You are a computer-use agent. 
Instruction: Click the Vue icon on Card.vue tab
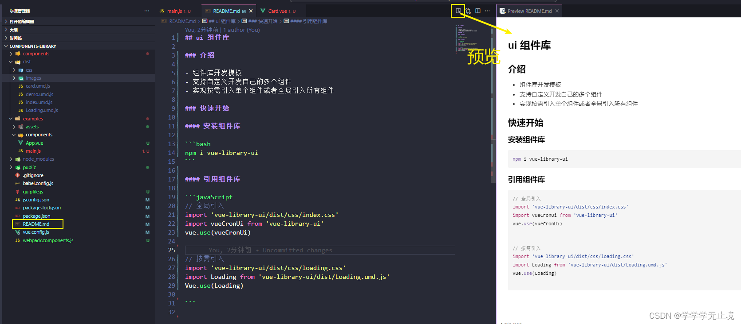pos(263,11)
